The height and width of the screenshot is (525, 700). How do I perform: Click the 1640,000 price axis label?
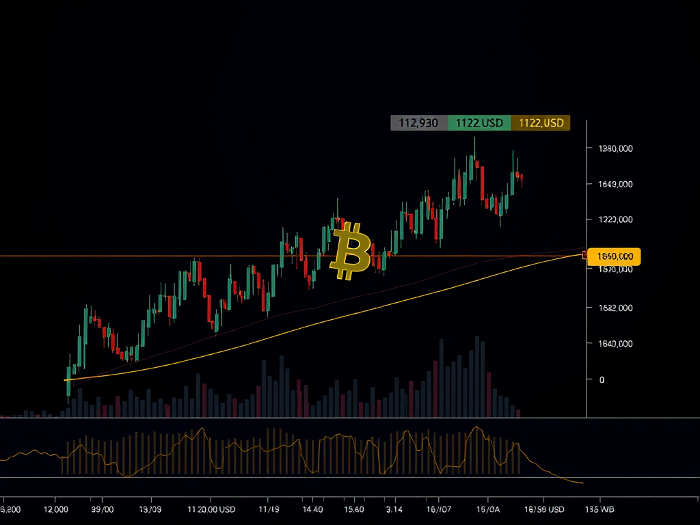(615, 343)
